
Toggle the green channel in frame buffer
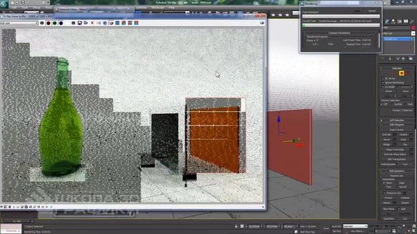(55, 23)
